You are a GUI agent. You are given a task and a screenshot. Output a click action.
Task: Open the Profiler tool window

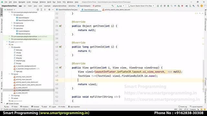click(62, 107)
